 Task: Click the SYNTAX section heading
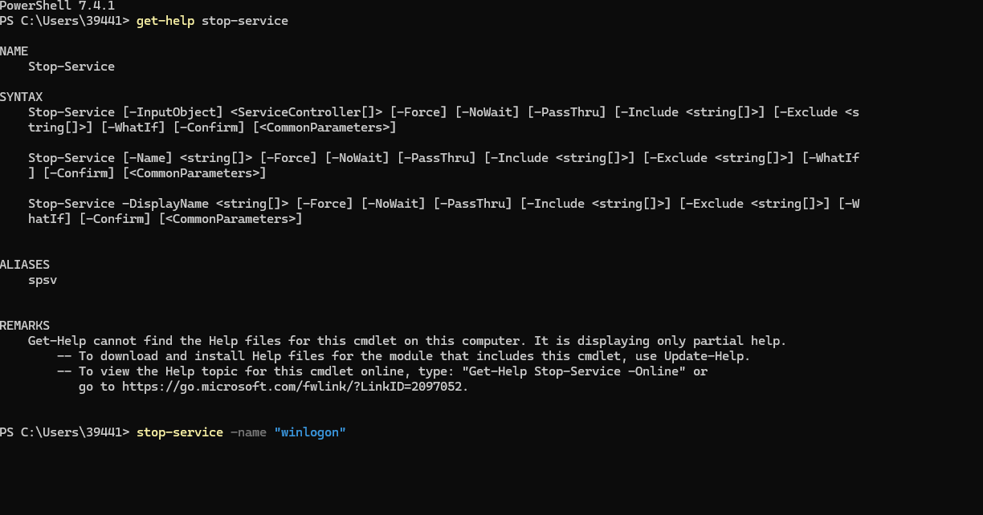pos(22,97)
